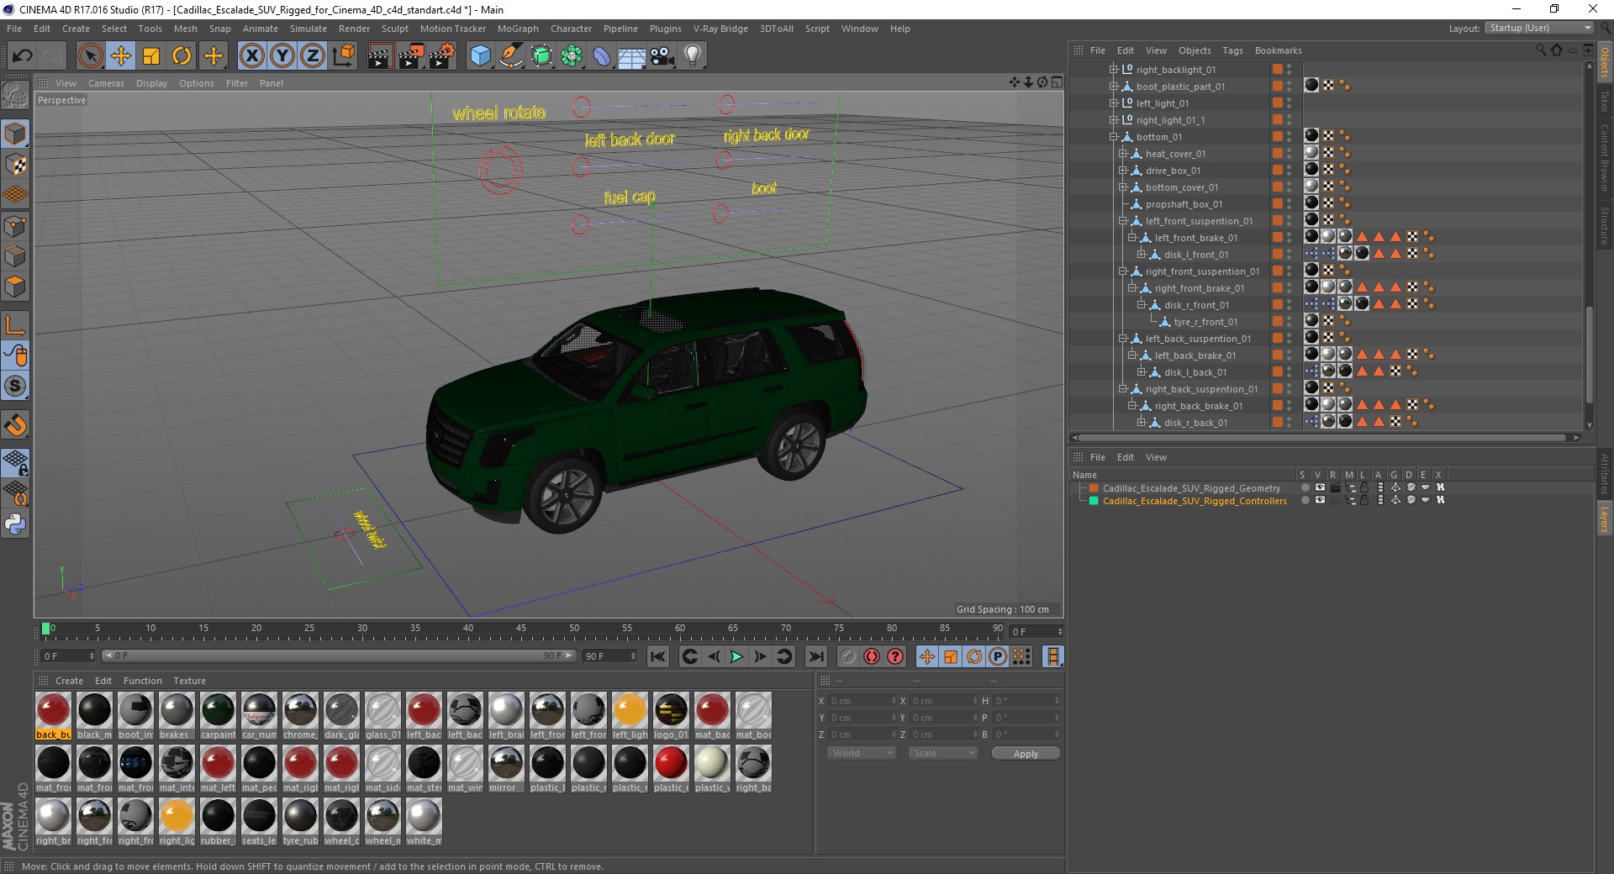Go to end of animation

[815, 656]
